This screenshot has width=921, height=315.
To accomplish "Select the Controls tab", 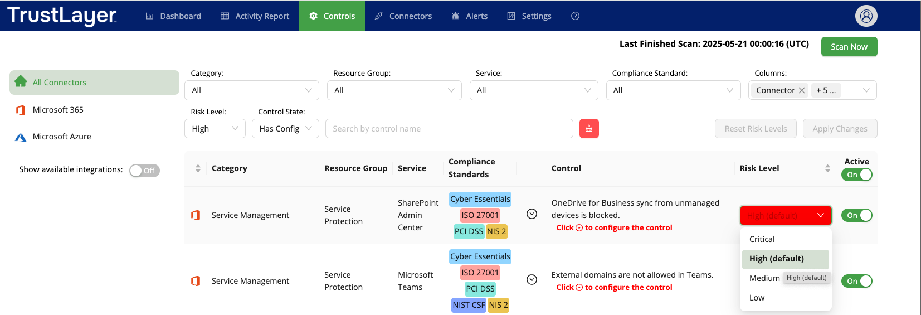I will point(332,16).
